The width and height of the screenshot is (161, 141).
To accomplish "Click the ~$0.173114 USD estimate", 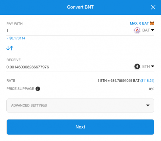I will click(16, 38).
